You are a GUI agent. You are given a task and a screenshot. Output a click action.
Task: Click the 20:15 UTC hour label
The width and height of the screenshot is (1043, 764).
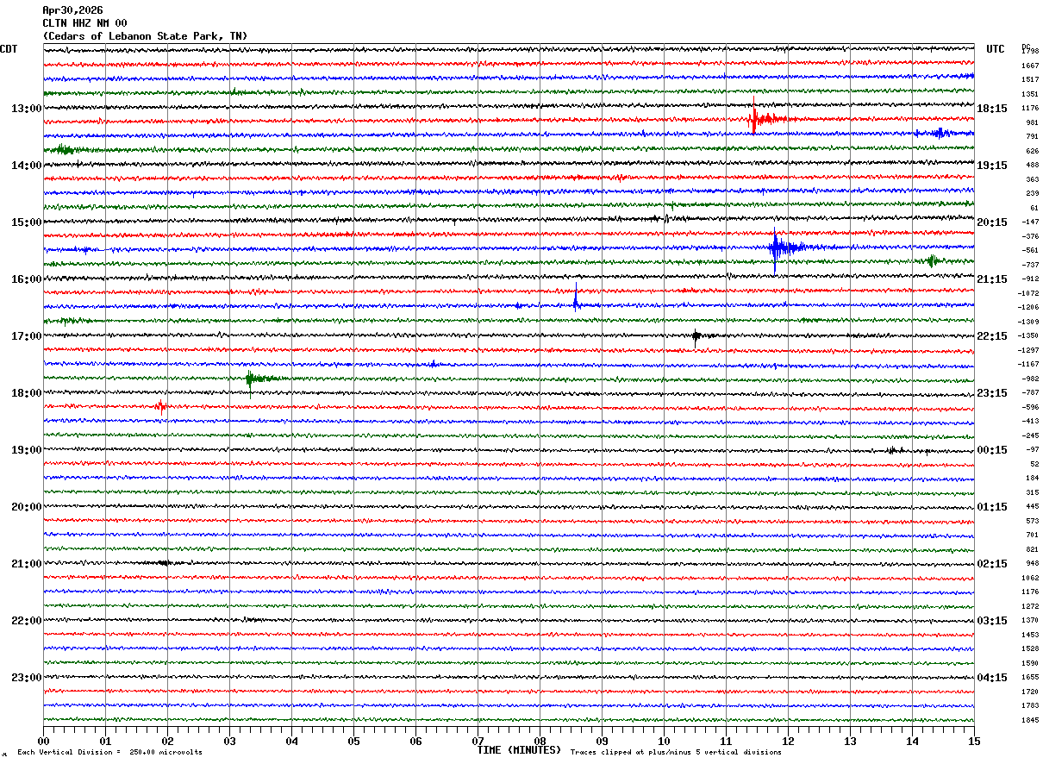pyautogui.click(x=992, y=222)
